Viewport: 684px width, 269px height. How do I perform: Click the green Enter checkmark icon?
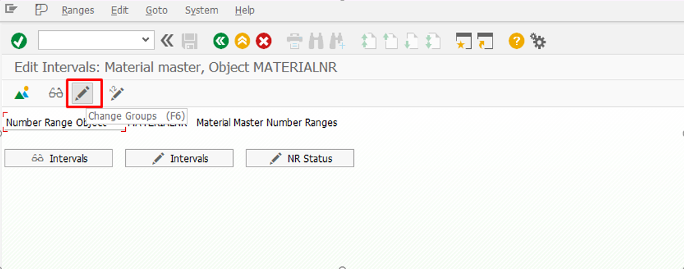pos(19,41)
